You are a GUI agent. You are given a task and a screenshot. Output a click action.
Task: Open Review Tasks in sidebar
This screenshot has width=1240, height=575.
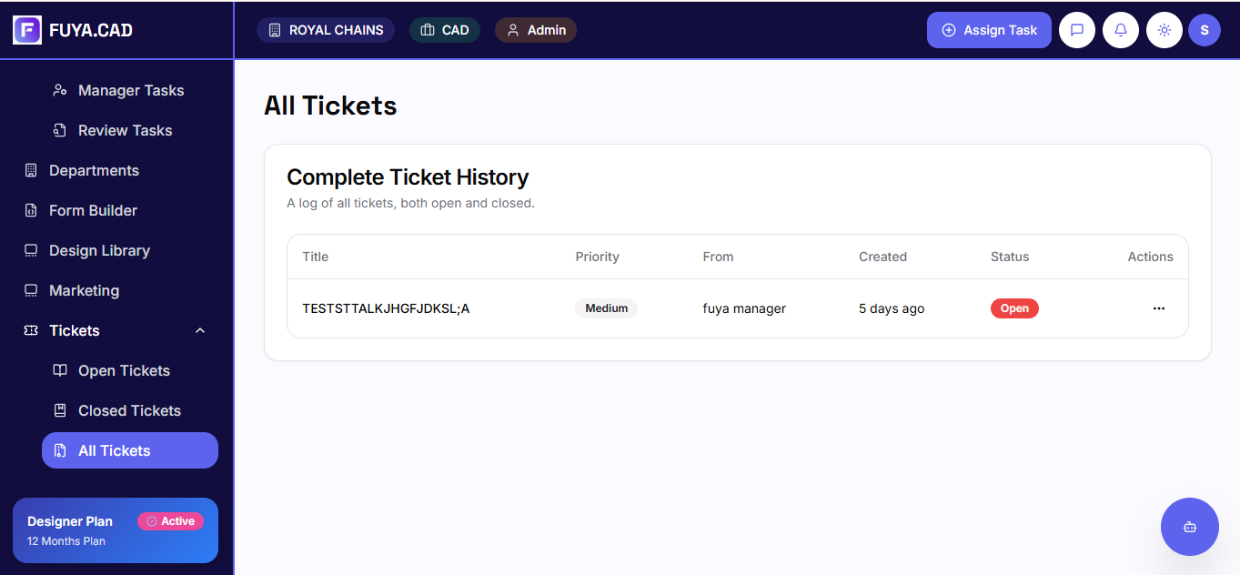point(125,130)
